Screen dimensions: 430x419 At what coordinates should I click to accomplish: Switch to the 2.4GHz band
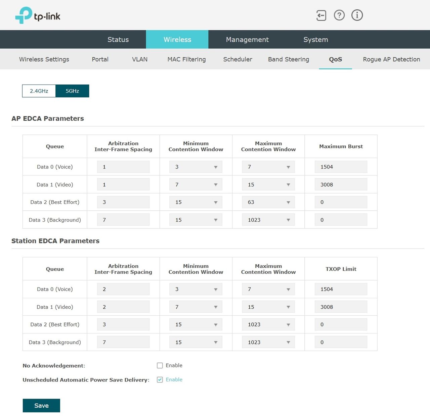click(39, 91)
